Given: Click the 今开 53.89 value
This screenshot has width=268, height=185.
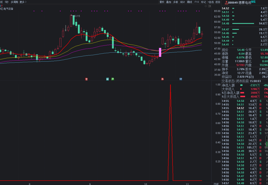Looking at the screenshot, I should pyautogui.click(x=264, y=50).
